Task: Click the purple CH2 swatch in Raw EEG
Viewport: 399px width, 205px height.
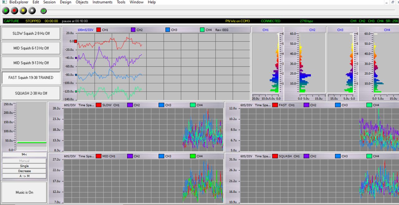Action: point(133,30)
